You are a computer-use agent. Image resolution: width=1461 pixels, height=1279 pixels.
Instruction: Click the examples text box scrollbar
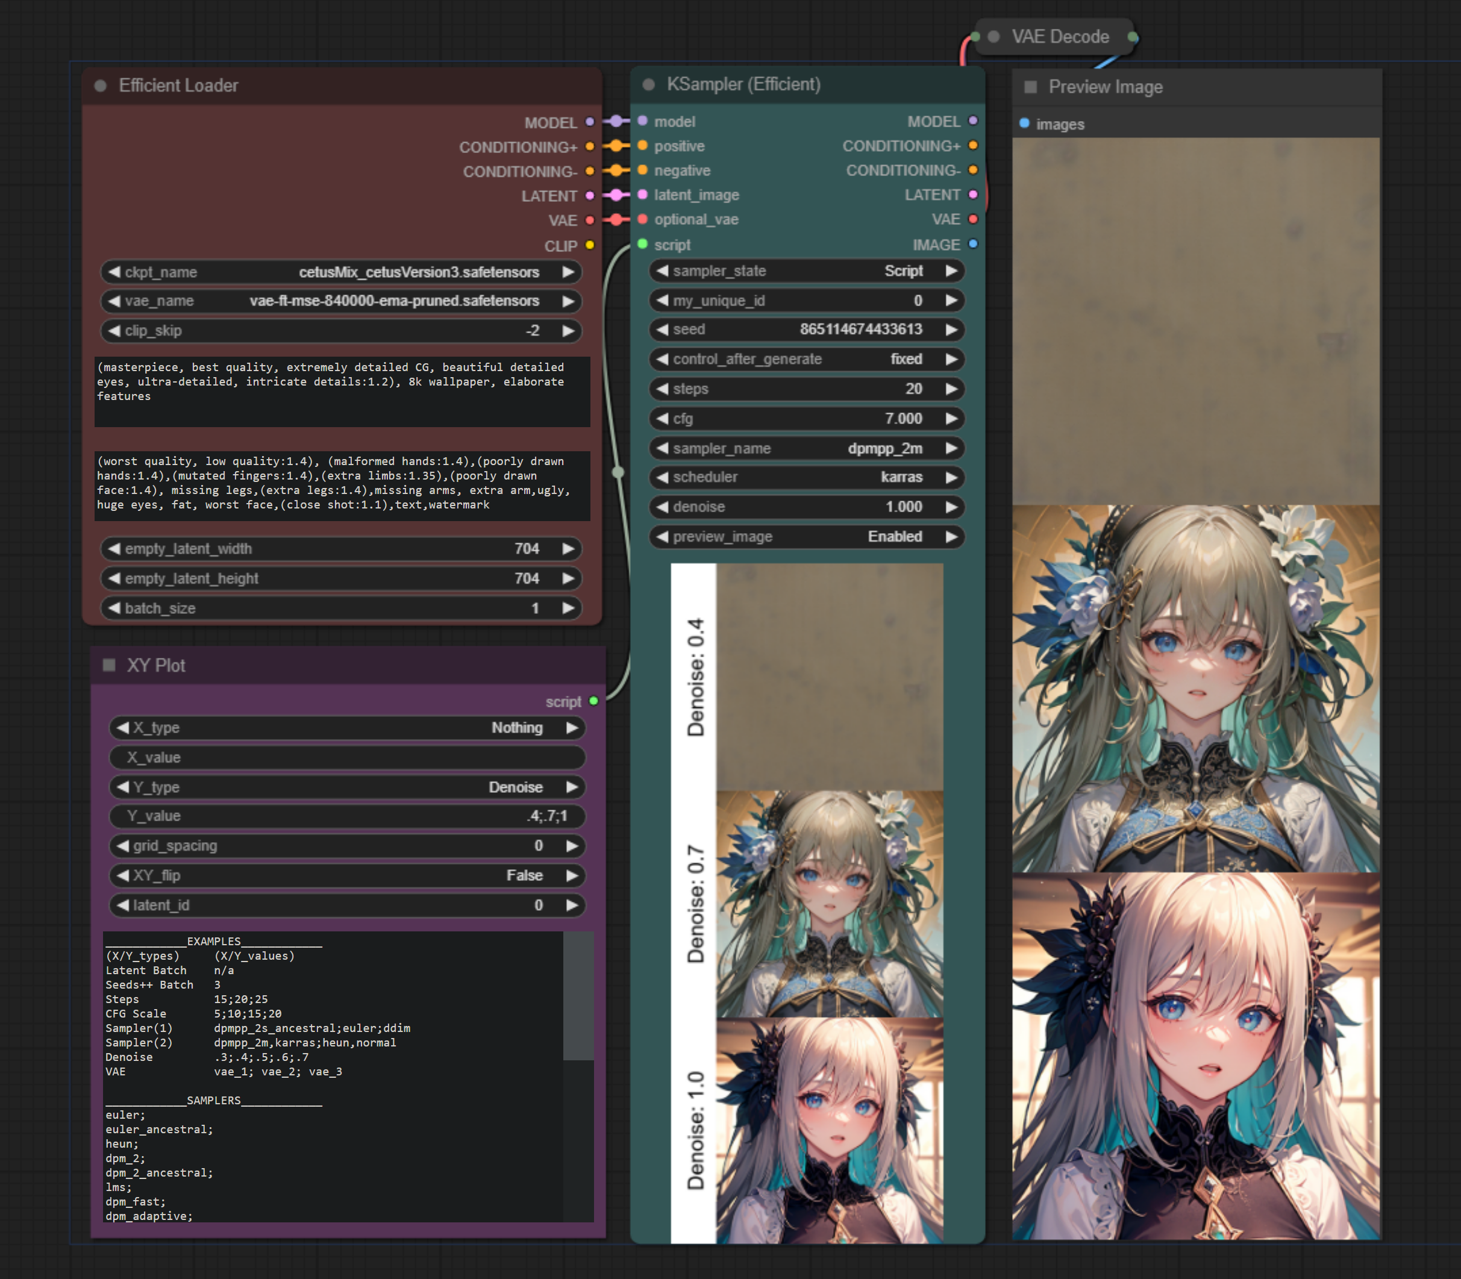pos(577,996)
